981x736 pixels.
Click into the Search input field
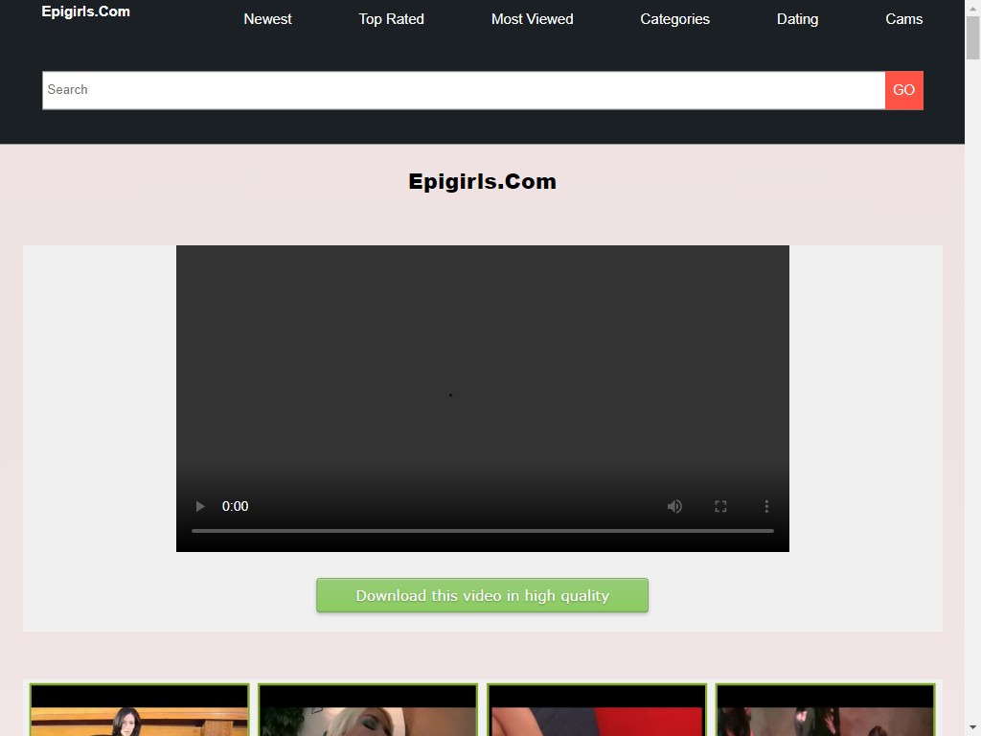tap(464, 90)
